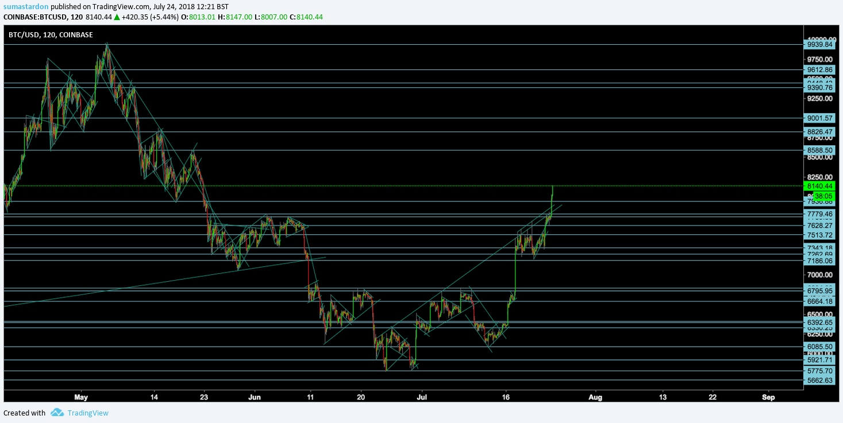
Task: Select the 9001.57 price level label
Action: point(820,118)
